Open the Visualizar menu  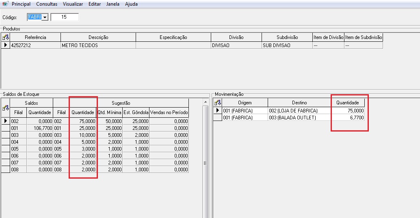[73, 4]
